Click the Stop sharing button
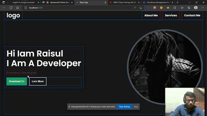This screenshot has width=207, height=116. [x=124, y=107]
